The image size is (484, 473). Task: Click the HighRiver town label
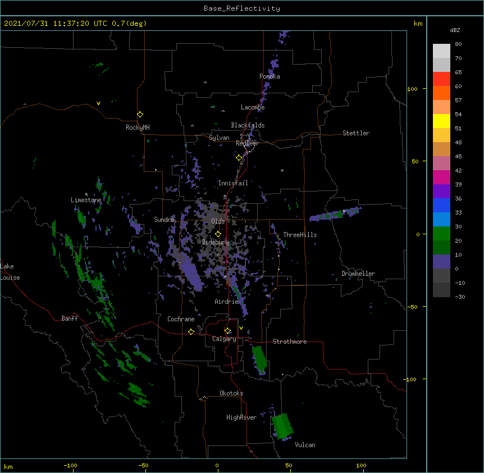point(241,417)
